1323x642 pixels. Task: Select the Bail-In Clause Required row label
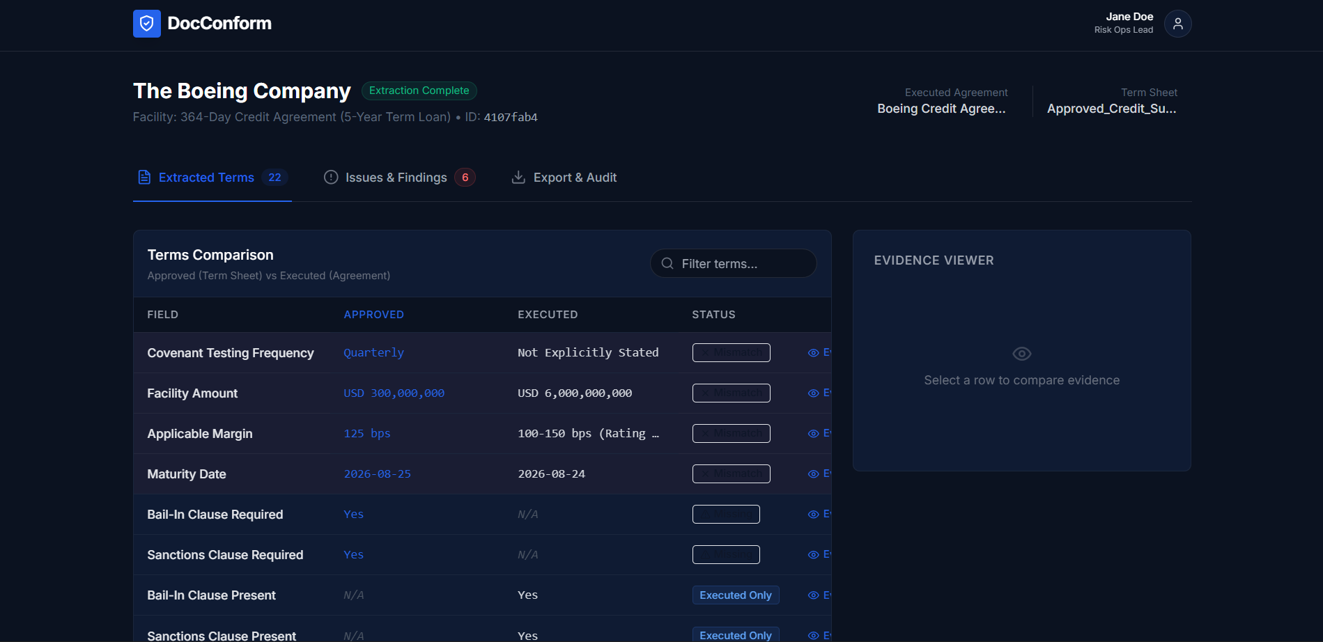215,515
